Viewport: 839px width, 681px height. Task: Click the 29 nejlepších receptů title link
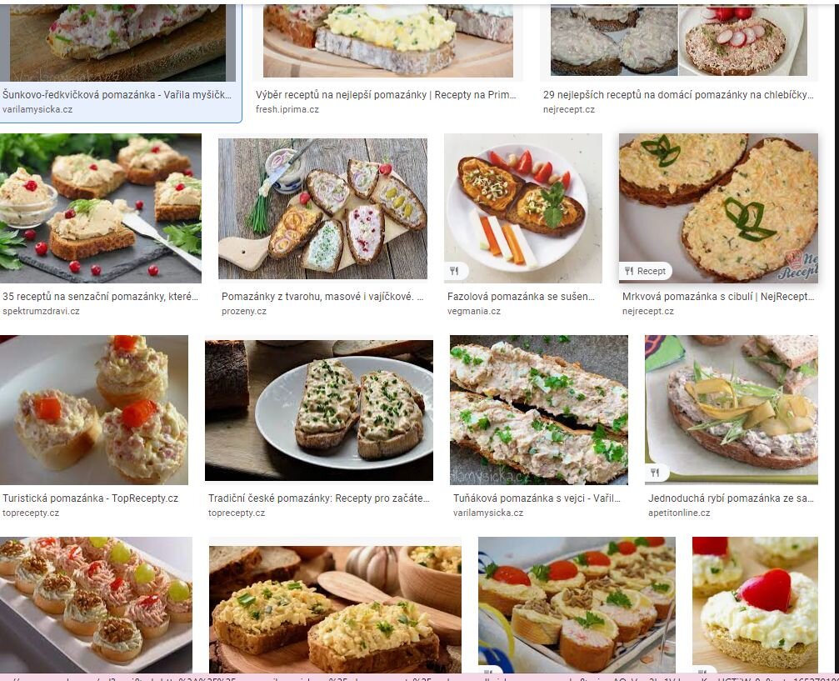point(678,95)
